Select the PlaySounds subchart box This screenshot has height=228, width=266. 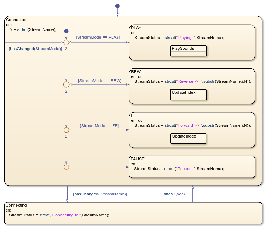pyautogui.click(x=188, y=51)
